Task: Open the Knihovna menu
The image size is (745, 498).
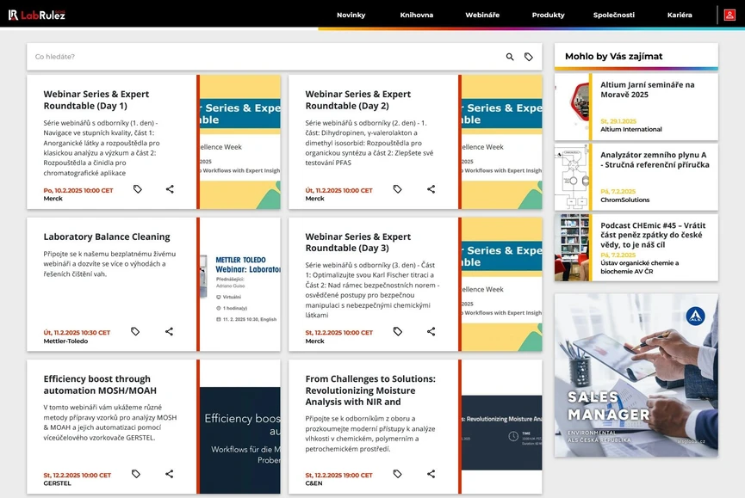Action: point(417,15)
